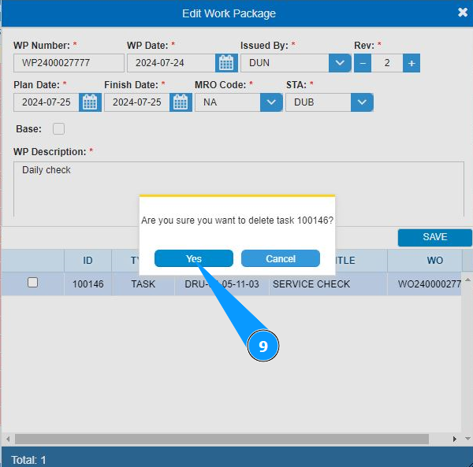Click the SAVE button

(434, 237)
